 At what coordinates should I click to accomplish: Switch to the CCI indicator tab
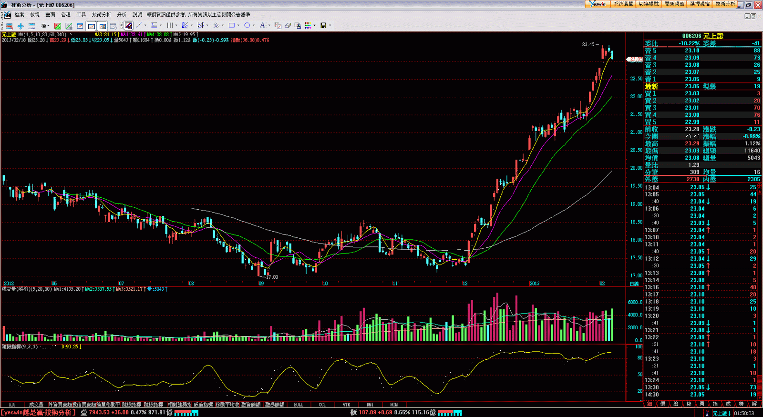tap(322, 405)
